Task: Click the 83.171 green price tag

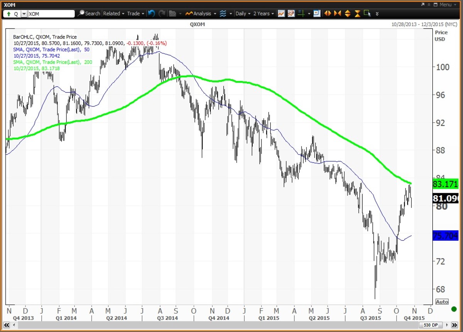Action: pyautogui.click(x=446, y=184)
